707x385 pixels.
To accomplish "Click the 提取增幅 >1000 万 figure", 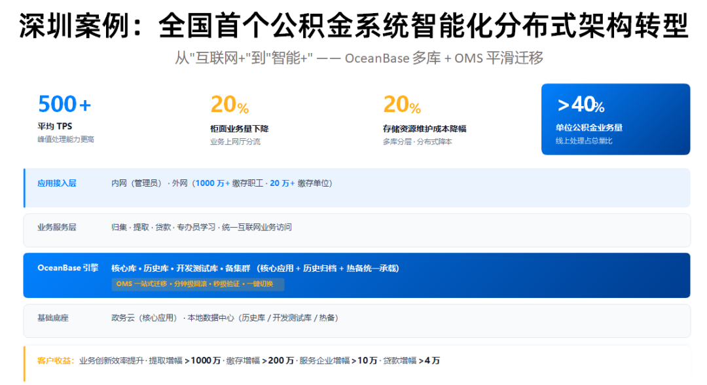I will [185, 361].
